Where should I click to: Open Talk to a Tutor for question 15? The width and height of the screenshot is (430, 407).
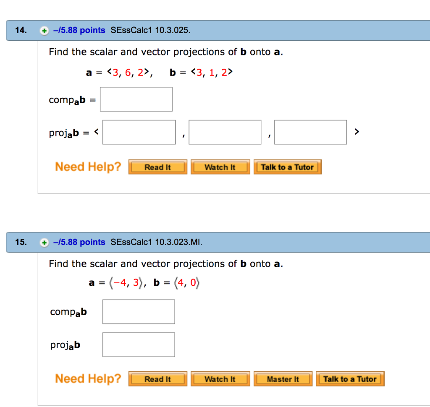pos(350,378)
